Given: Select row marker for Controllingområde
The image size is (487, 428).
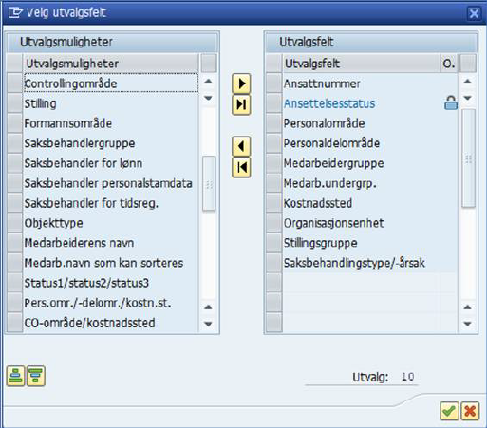Looking at the screenshot, I should click(x=14, y=84).
